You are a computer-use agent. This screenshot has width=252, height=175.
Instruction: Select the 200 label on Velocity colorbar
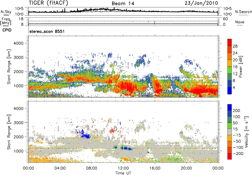[x=237, y=111]
